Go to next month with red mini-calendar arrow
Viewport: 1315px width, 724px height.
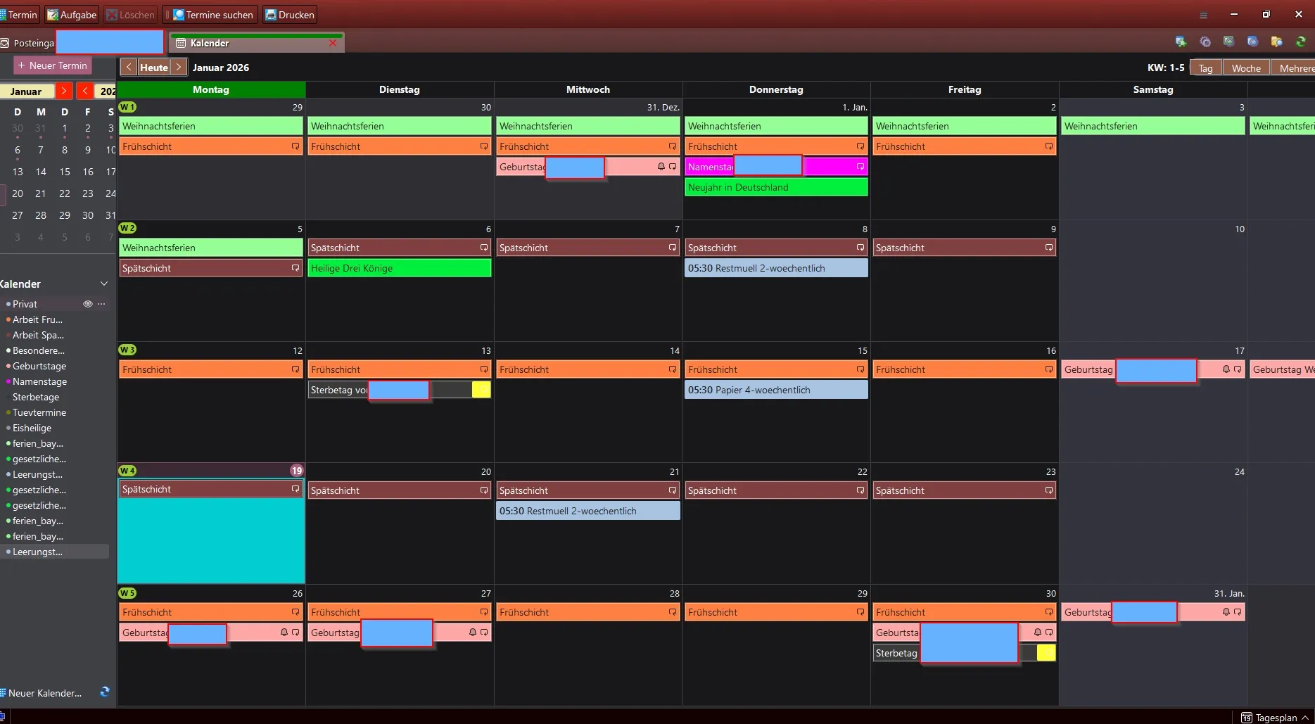pos(63,91)
